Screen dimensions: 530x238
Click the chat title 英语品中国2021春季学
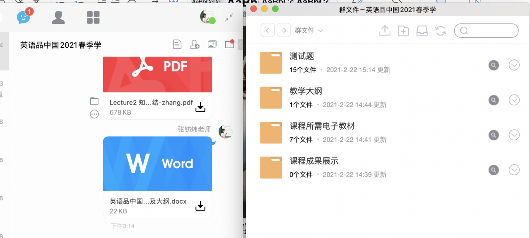61,45
